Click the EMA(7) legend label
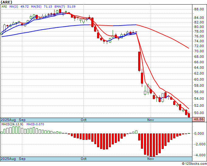 (60, 7)
